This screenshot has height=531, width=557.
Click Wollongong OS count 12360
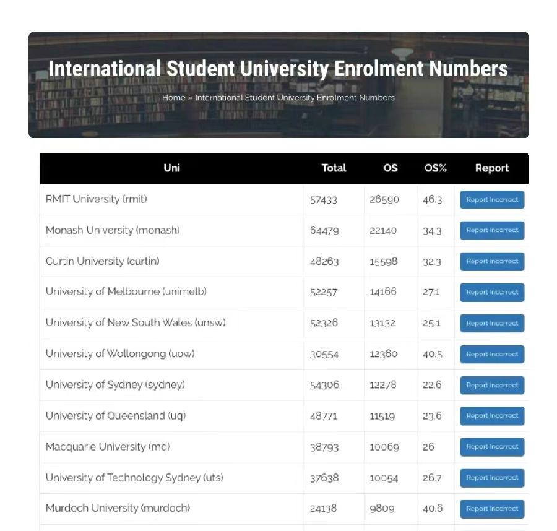pos(384,354)
